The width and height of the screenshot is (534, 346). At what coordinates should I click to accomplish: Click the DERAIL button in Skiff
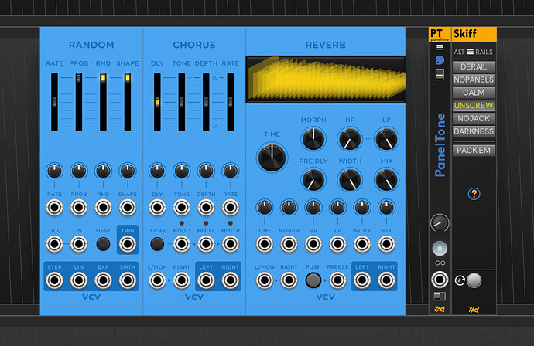[x=474, y=67]
